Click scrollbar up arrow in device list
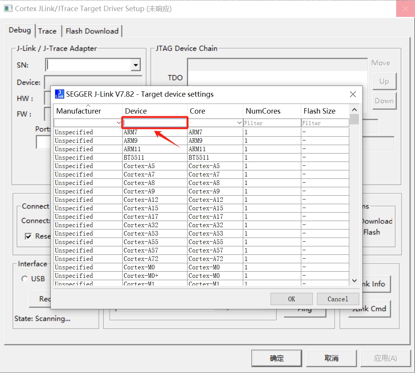This screenshot has height=373, width=415. click(354, 109)
